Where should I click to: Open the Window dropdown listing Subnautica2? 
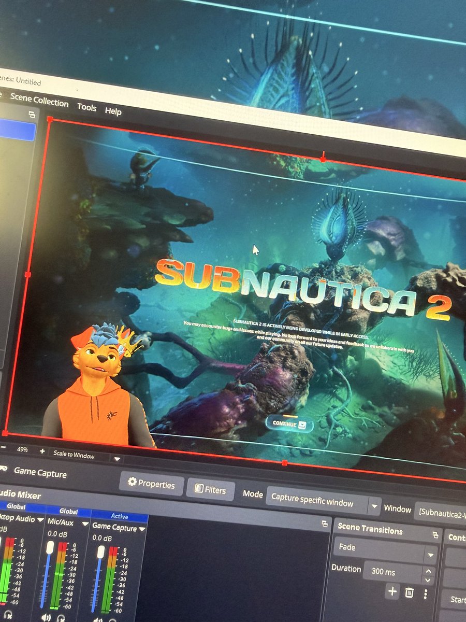point(440,512)
